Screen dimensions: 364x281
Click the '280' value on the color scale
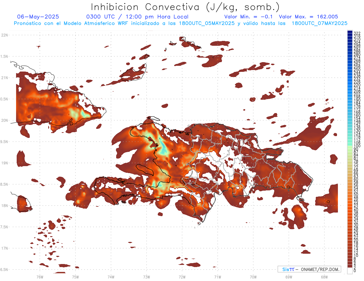(357, 54)
